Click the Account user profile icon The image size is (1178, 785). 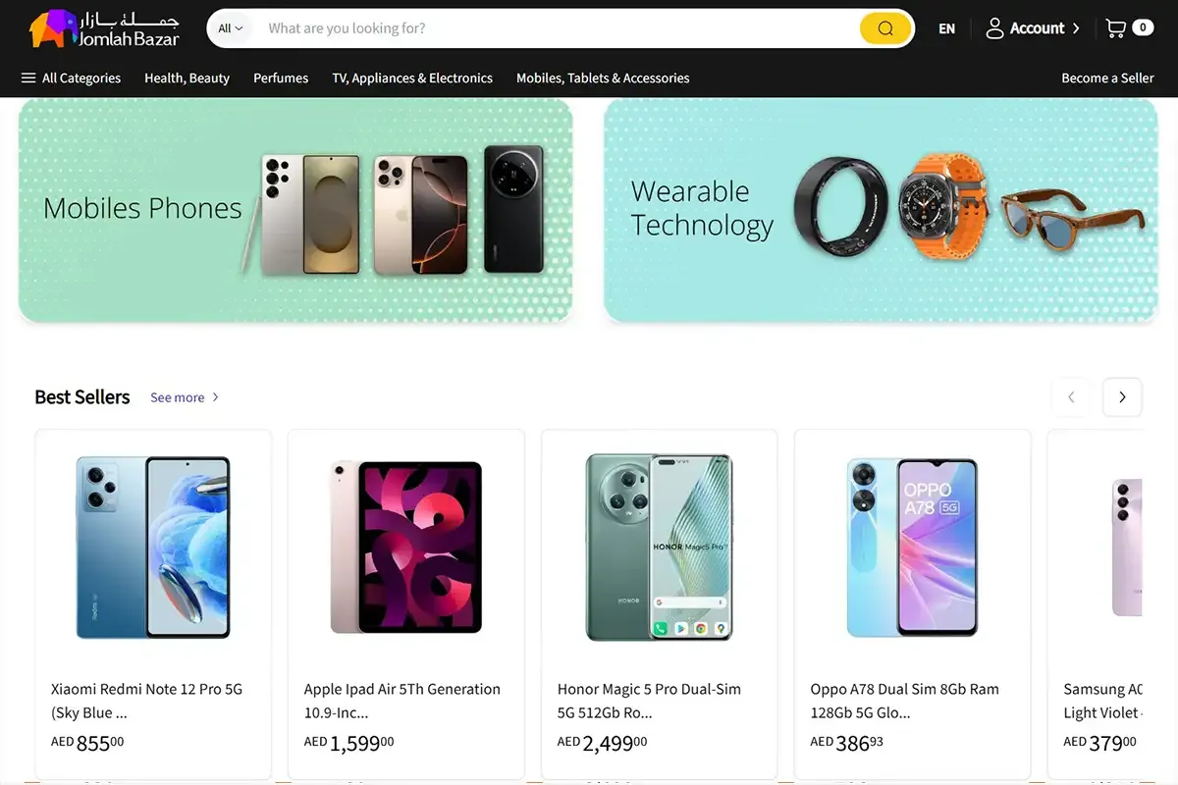pyautogui.click(x=994, y=28)
